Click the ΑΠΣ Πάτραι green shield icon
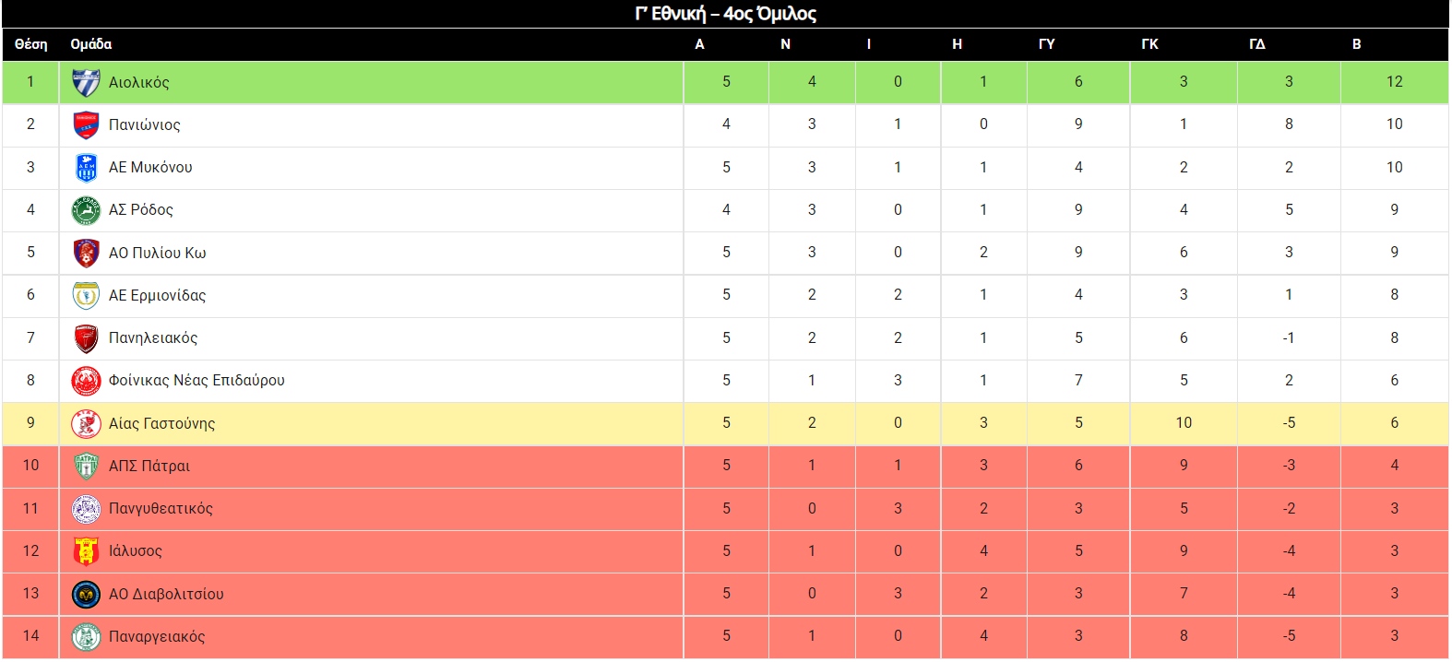 pyautogui.click(x=86, y=467)
